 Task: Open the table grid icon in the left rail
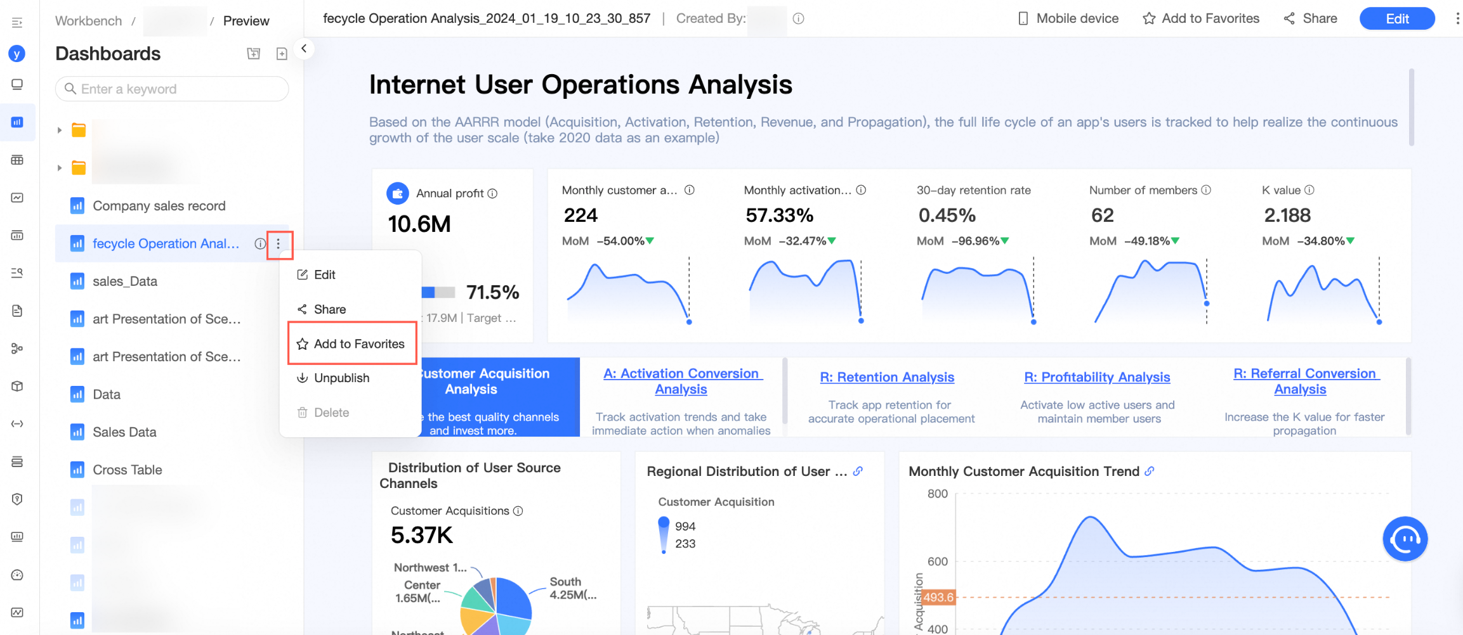click(17, 160)
